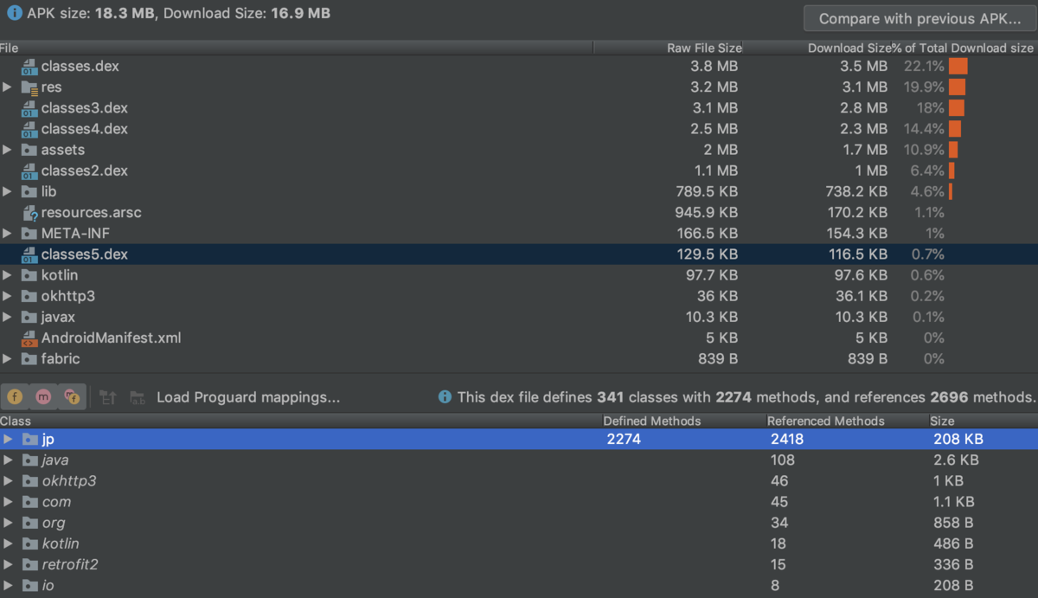Click the AndroidManifest.xml file icon

click(29, 338)
